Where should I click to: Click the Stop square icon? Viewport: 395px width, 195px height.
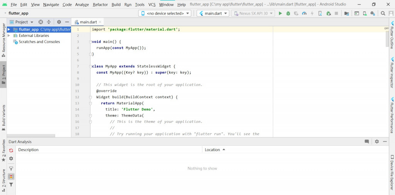pyautogui.click(x=336, y=13)
